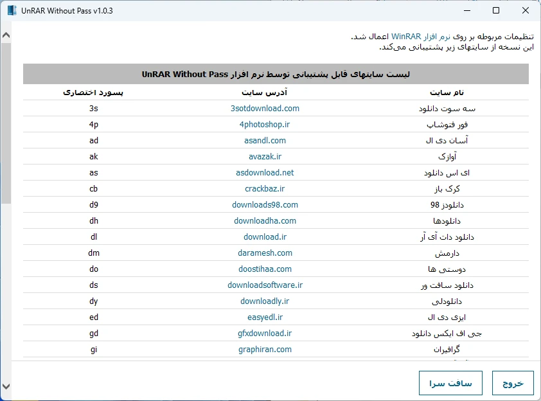Click downloads98.com address
The width and height of the screenshot is (541, 401).
(265, 205)
